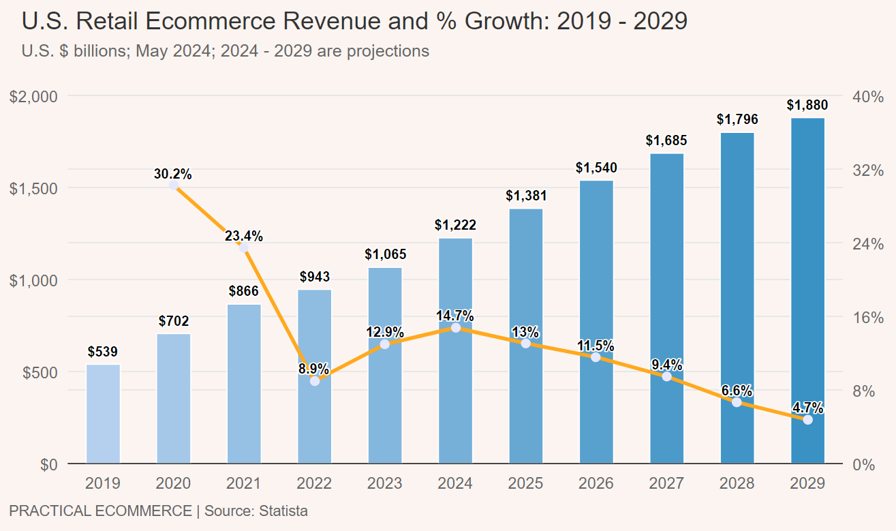Screen dimensions: 896x531
Task: Select the 2023 year label on the x-axis
Action: pyautogui.click(x=385, y=483)
